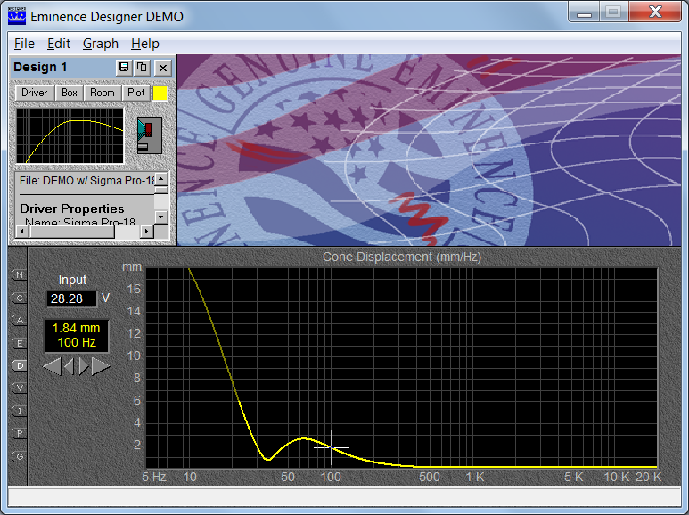This screenshot has width=689, height=515.
Task: Click the mini response graph thumbnail
Action: tap(70, 135)
